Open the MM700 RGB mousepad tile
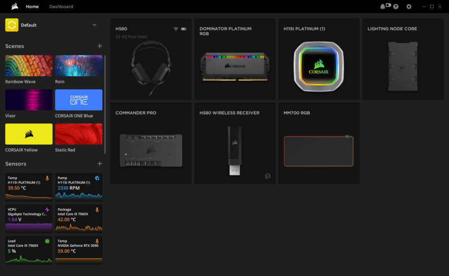Viewport: 449px width, 276px height. [319, 143]
